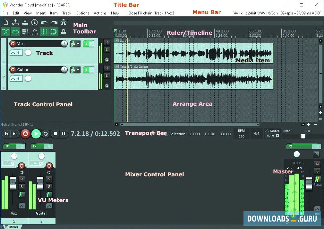Click the Save Project toolbar icon
Viewport: 324px width, 229px height.
(x=25, y=22)
